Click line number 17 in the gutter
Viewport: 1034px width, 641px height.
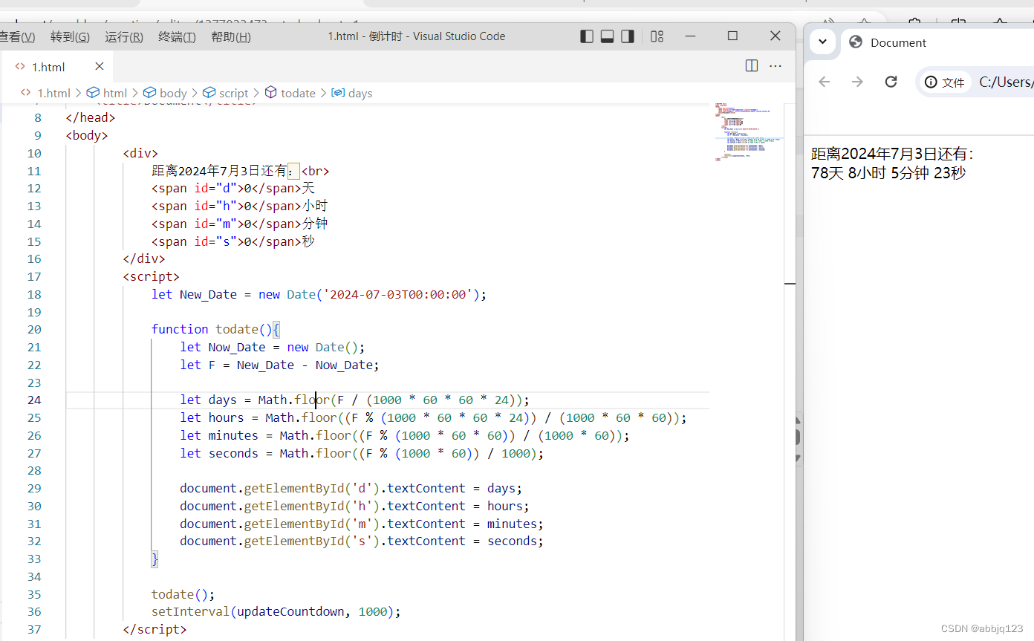click(x=34, y=276)
